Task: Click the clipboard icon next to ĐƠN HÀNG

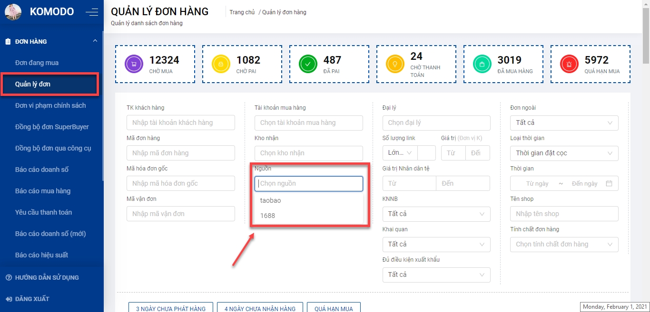Action: pyautogui.click(x=8, y=41)
